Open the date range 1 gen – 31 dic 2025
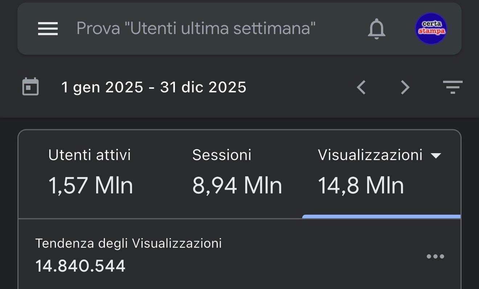The height and width of the screenshot is (289, 479). (x=154, y=87)
